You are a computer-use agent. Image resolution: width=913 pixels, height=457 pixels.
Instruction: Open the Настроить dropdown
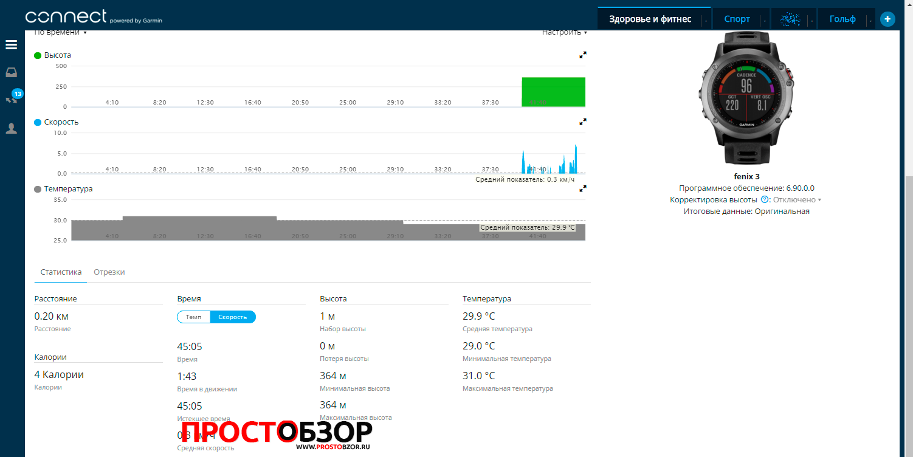click(565, 32)
